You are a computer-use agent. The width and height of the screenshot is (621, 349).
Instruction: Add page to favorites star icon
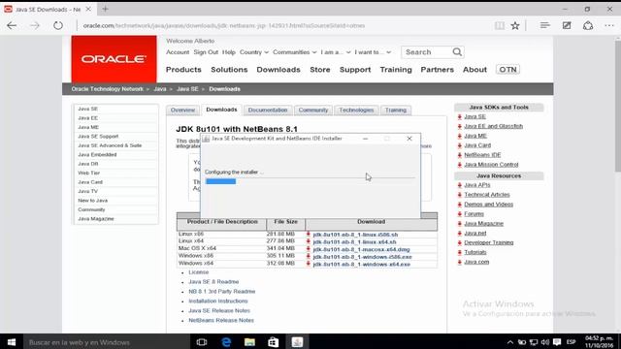pyautogui.click(x=515, y=26)
